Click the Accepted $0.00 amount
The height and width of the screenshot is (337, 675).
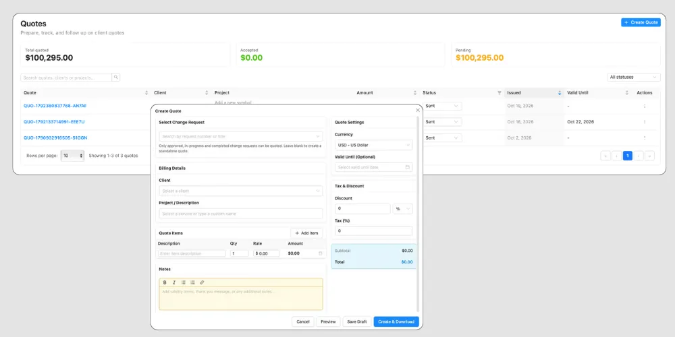tap(251, 57)
